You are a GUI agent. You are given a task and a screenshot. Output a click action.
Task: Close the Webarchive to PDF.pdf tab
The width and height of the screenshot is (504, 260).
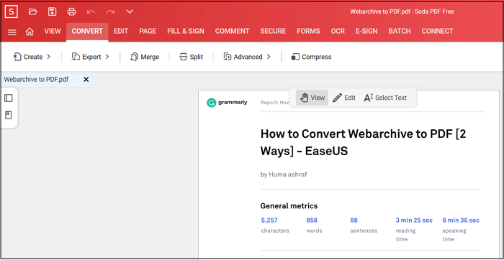pos(86,80)
